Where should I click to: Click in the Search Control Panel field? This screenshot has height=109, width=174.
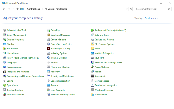[151, 9]
